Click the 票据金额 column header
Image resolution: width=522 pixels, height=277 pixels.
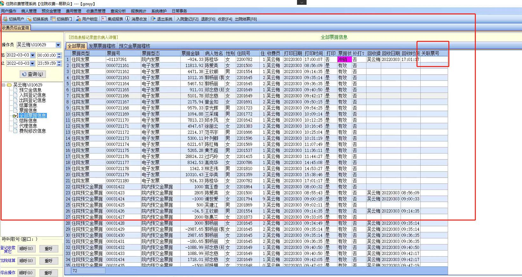tap(192, 53)
